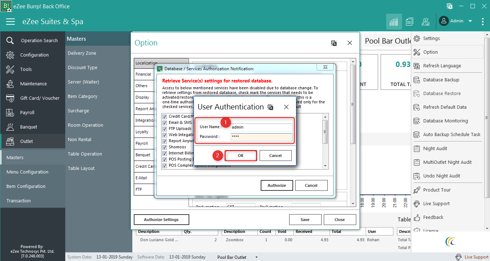The width and height of the screenshot is (490, 261).
Task: Click the Maintenance worker icon
Action: [10, 84]
